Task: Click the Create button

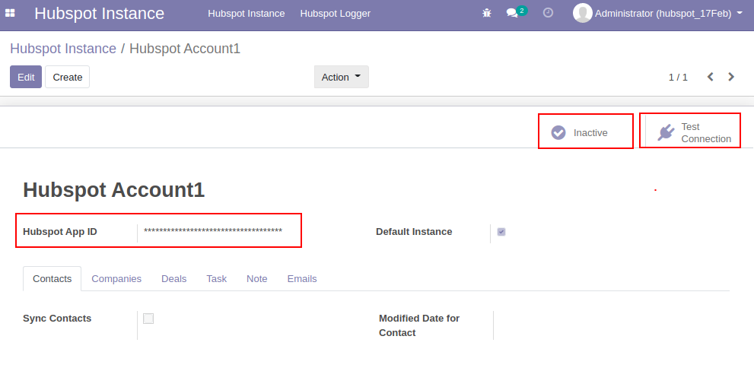Action: pyautogui.click(x=67, y=77)
